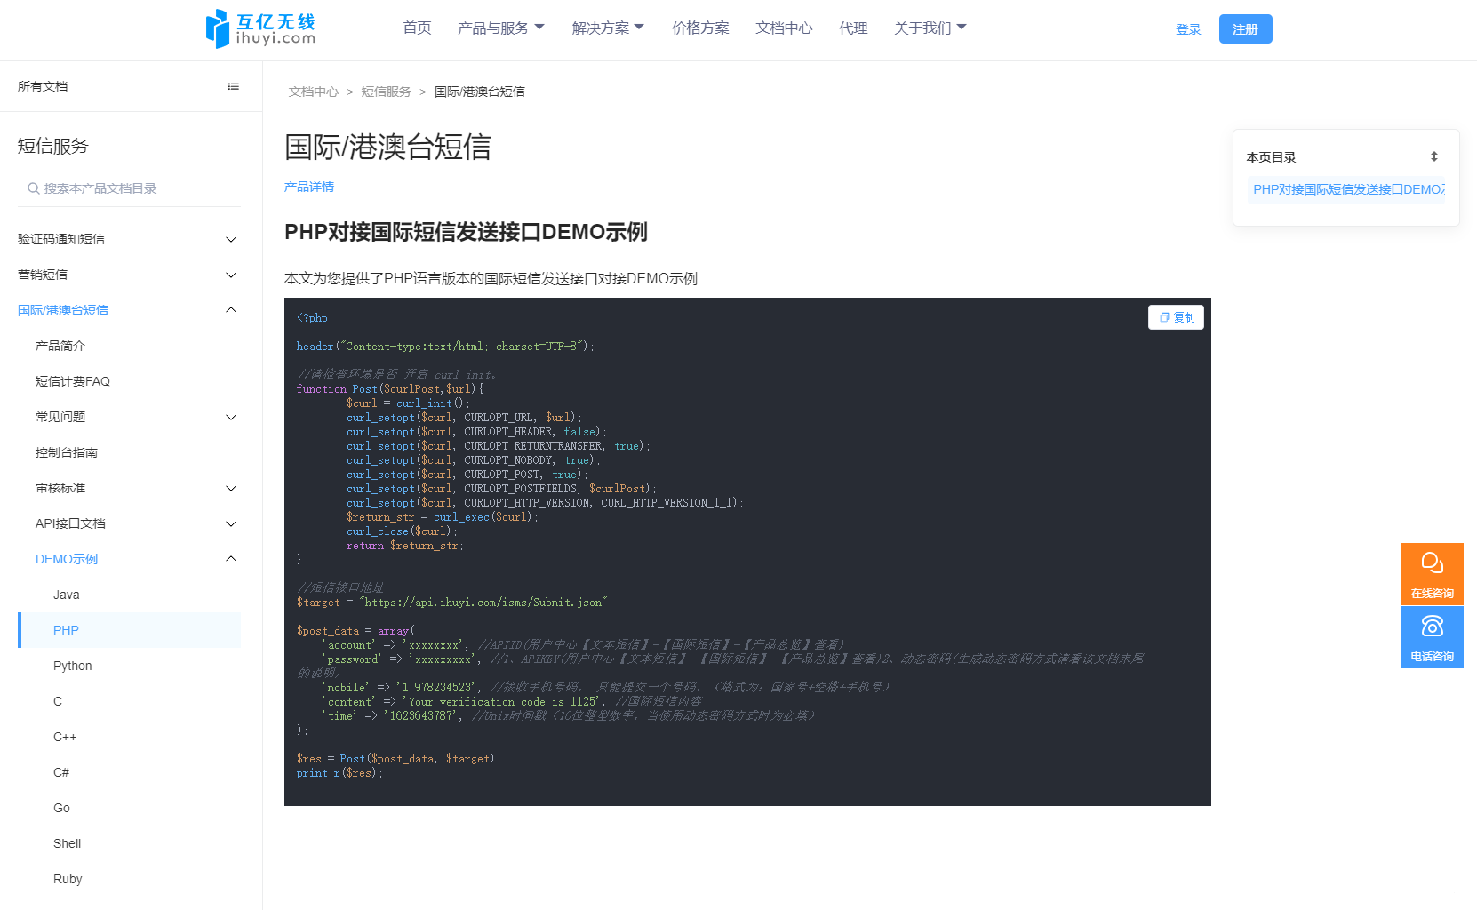Open the 关于我们 dropdown menu
Image resolution: width=1477 pixels, height=910 pixels.
point(930,28)
